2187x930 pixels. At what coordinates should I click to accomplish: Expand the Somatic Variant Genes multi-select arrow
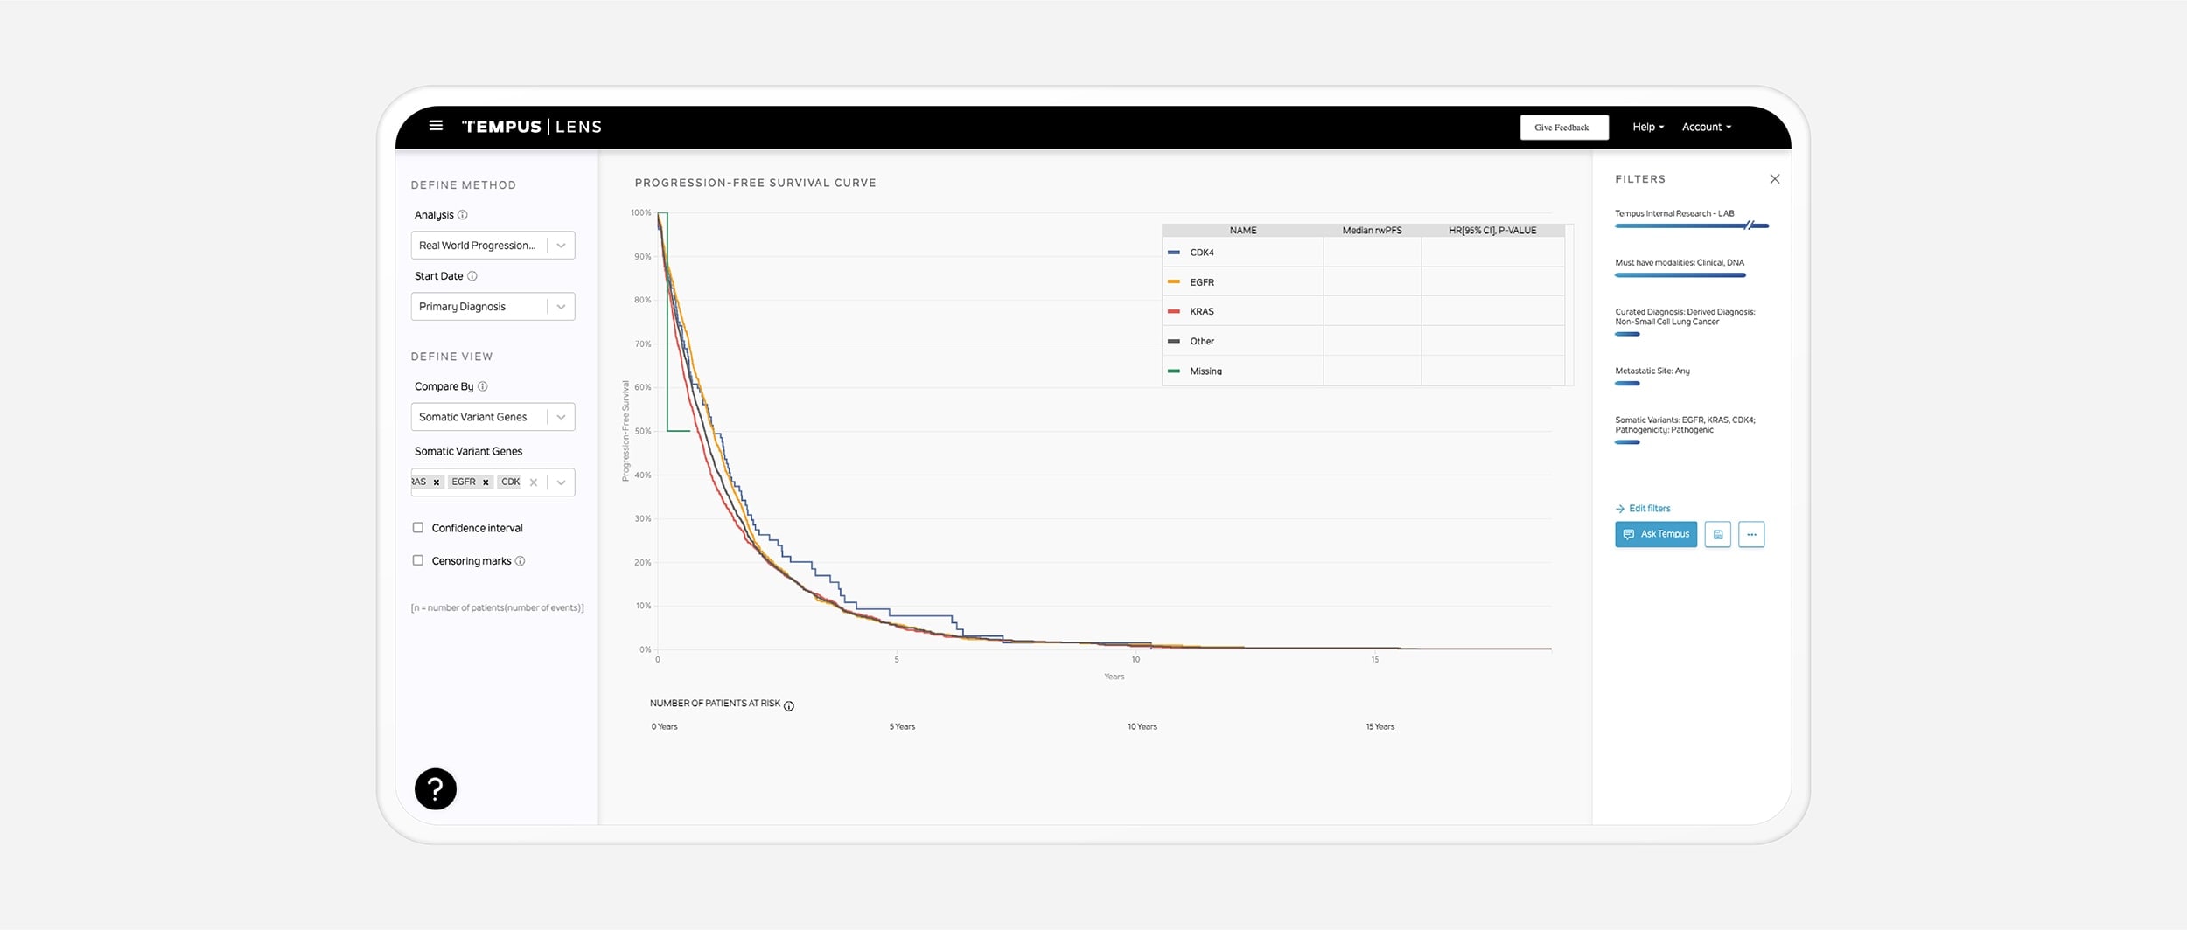[x=562, y=482]
